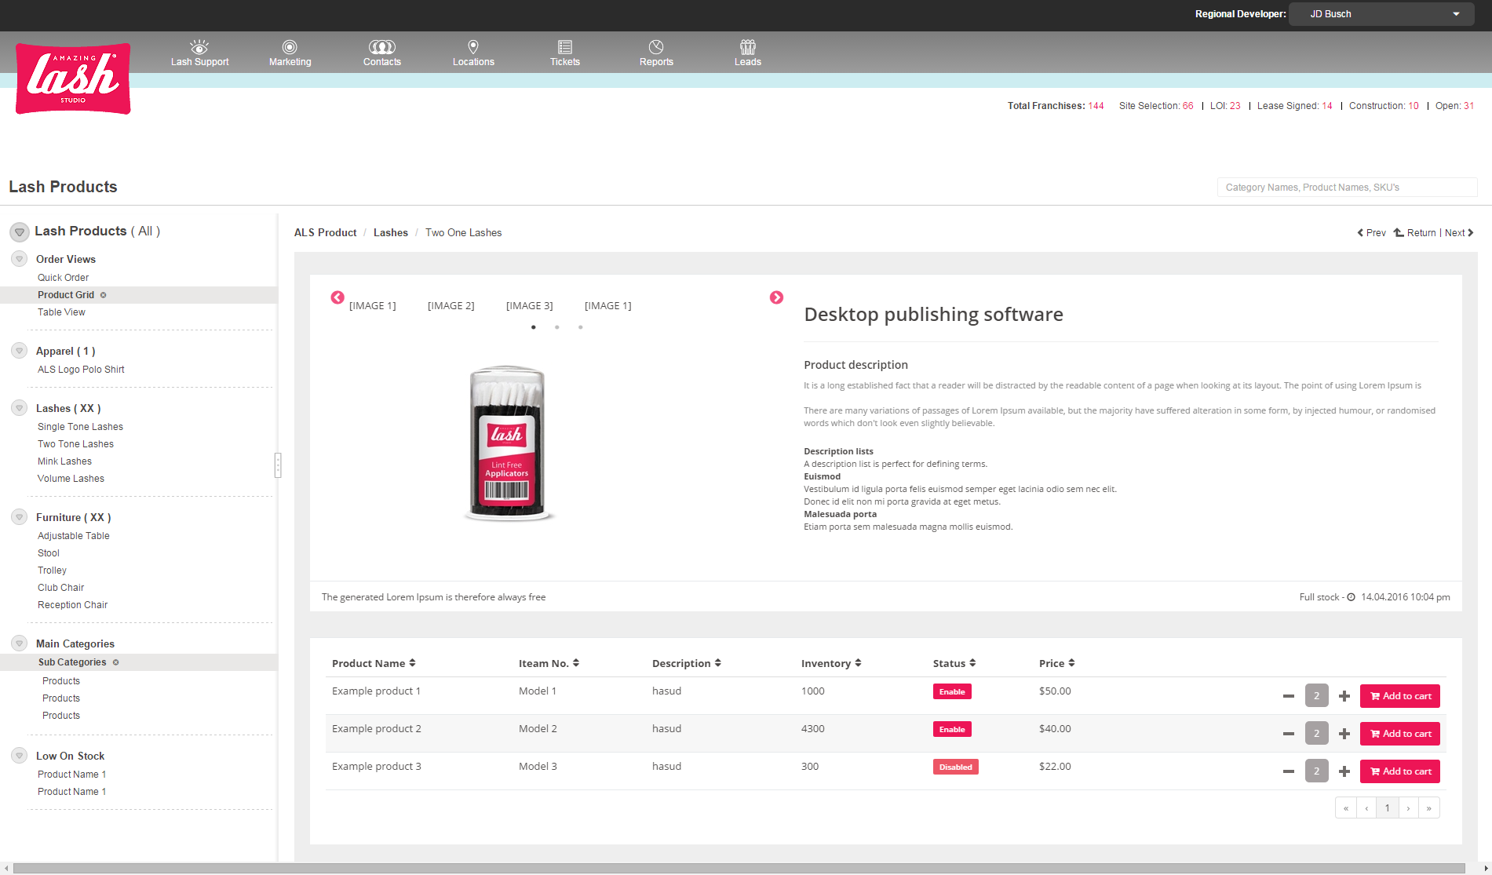This screenshot has width=1492, height=875.
Task: Go to pagination page 1
Action: pyautogui.click(x=1388, y=808)
